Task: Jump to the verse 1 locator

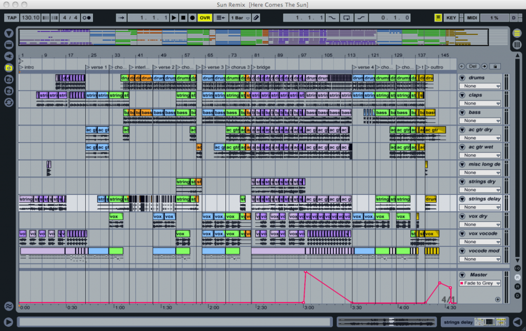Action: click(96, 67)
